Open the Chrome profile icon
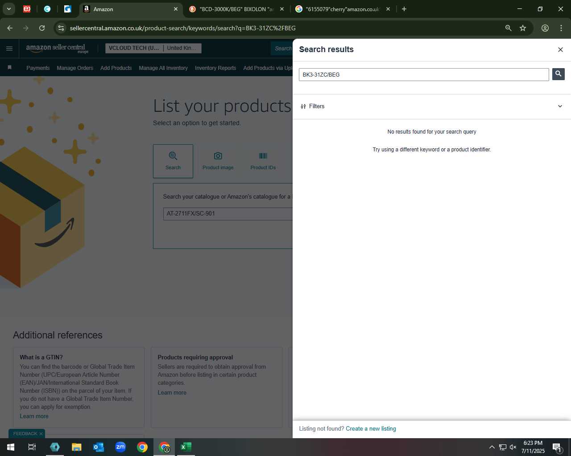 point(545,28)
